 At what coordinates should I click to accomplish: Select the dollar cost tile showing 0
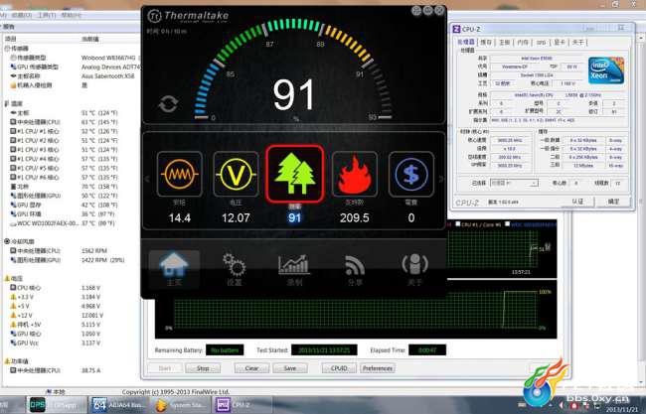click(x=411, y=174)
